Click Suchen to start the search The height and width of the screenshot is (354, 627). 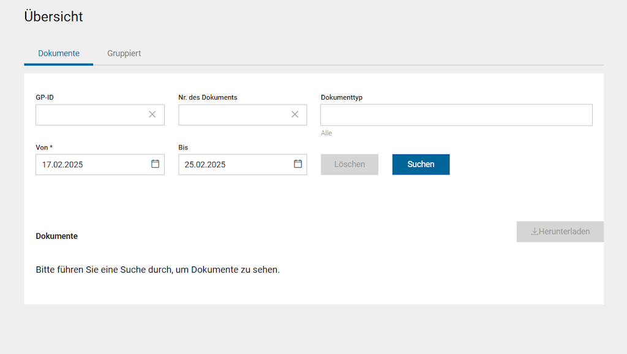(x=421, y=164)
